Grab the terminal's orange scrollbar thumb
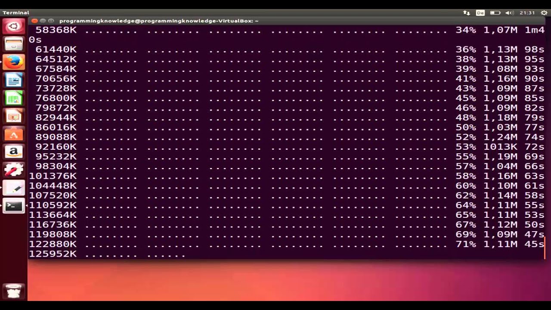 tap(545, 248)
